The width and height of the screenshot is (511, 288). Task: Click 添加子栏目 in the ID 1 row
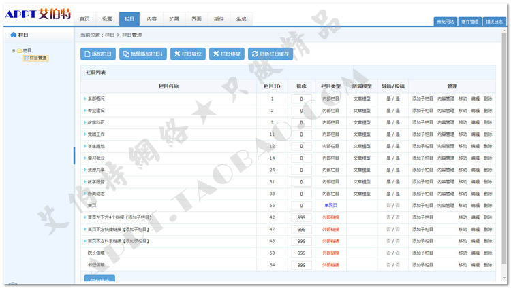(422, 98)
